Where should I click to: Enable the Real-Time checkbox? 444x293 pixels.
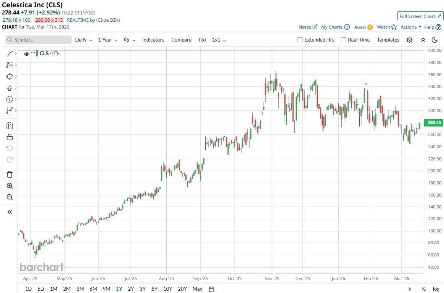pos(343,40)
